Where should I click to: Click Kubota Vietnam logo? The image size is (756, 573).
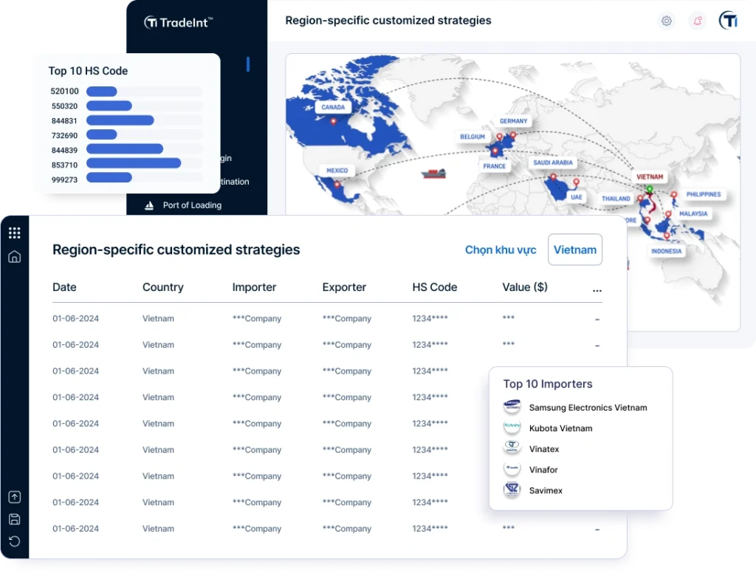(512, 428)
